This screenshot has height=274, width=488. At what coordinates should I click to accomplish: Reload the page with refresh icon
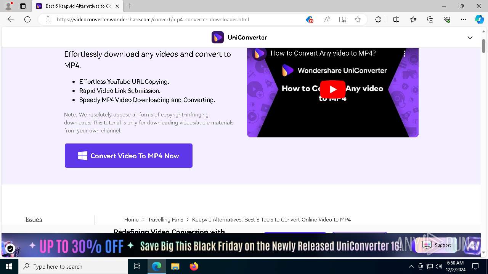27,19
